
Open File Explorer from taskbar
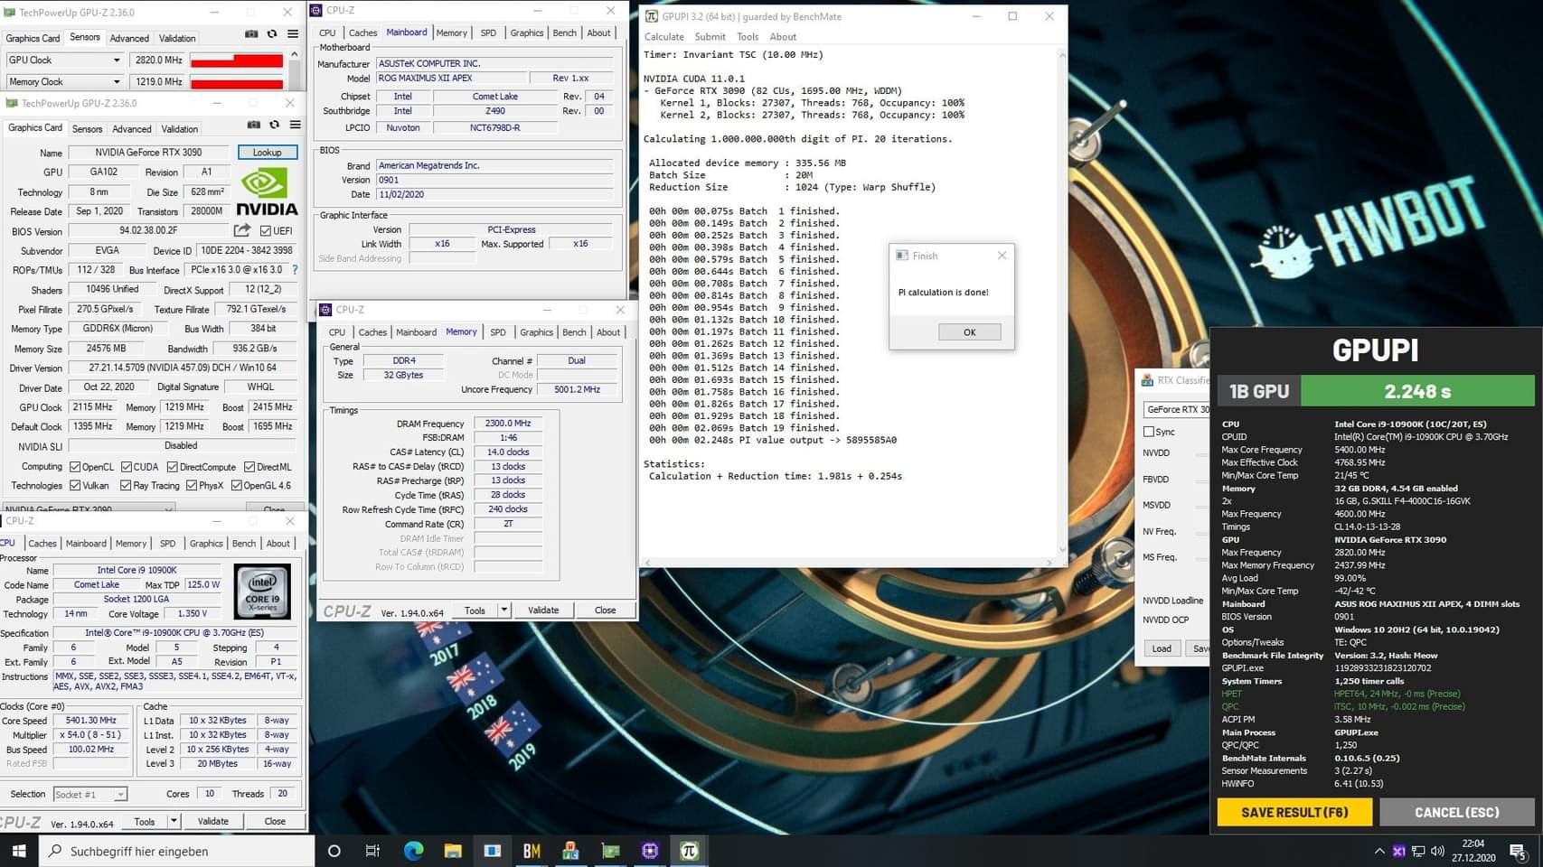453,851
